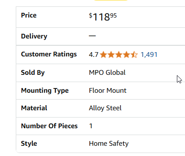185x156 pixels.
Task: Click the Price row label
Action: (29, 15)
